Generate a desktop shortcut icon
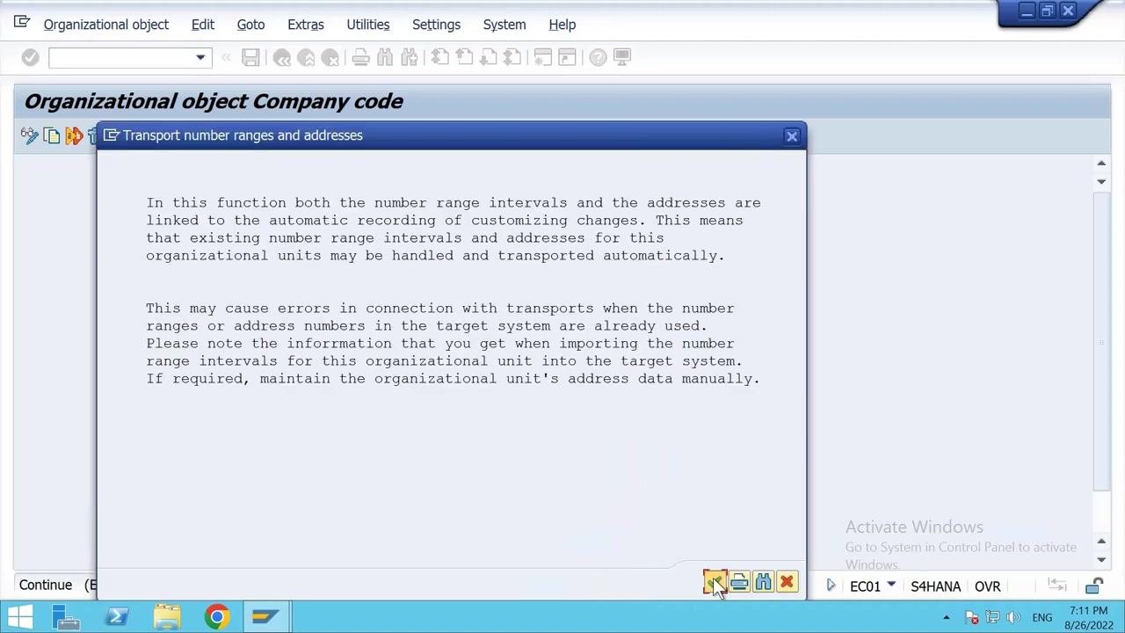 [x=567, y=58]
